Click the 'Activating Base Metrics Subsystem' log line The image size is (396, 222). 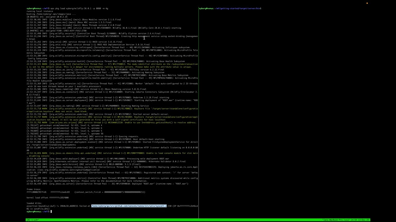click(107, 75)
